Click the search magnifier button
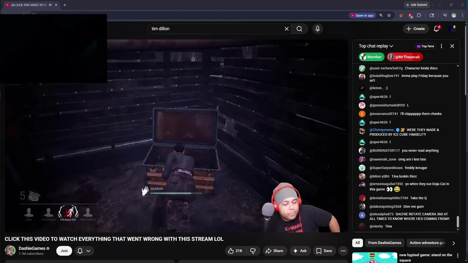This screenshot has width=468, height=263. click(299, 29)
